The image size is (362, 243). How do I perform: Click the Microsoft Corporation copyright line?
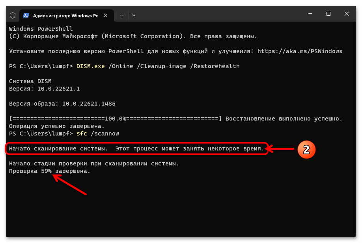[133, 36]
